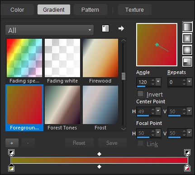Select the Gradient tab
The image size is (195, 175).
coord(54,9)
